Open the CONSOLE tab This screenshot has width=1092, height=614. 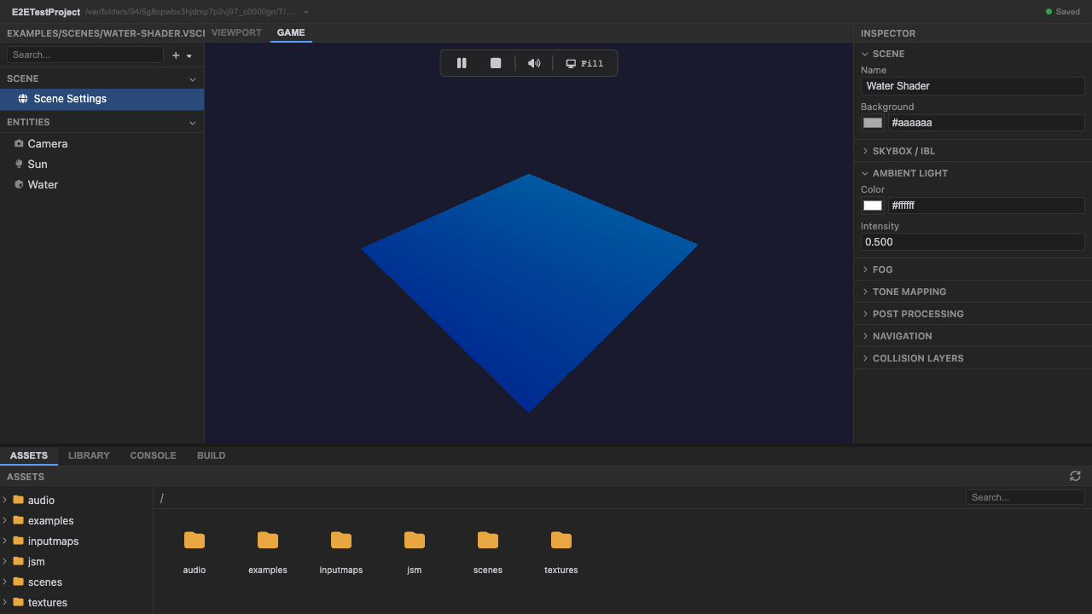[153, 455]
